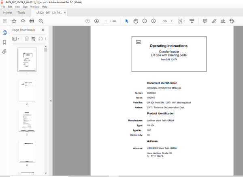
Task: Click thumbnails scrollbar down arrow
Action: [x=45, y=173]
